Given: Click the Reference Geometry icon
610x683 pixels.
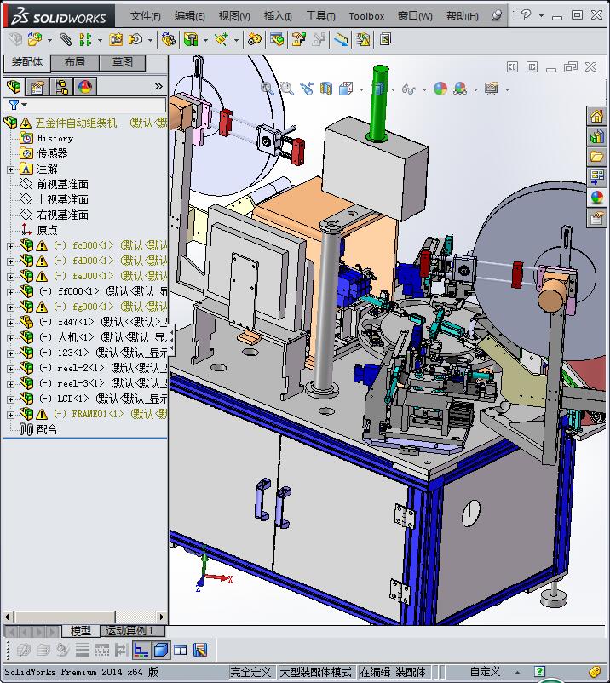Looking at the screenshot, I should pyautogui.click(x=222, y=40).
